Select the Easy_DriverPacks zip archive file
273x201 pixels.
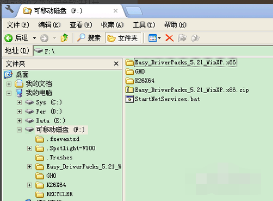tap(187, 90)
